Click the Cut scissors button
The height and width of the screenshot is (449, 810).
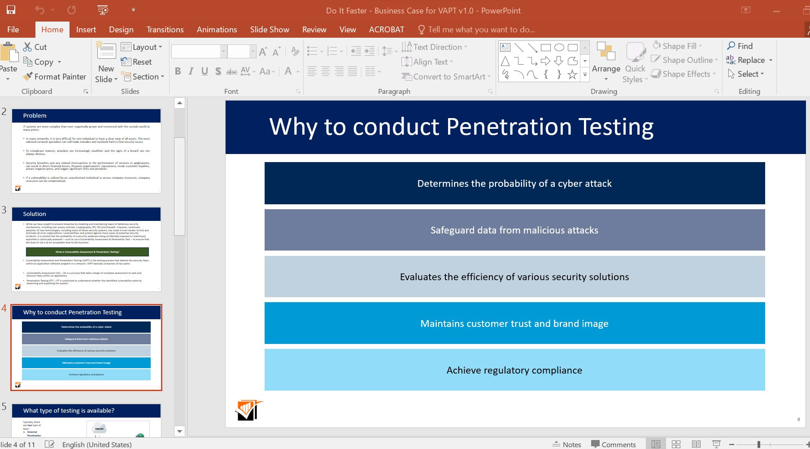tap(35, 47)
